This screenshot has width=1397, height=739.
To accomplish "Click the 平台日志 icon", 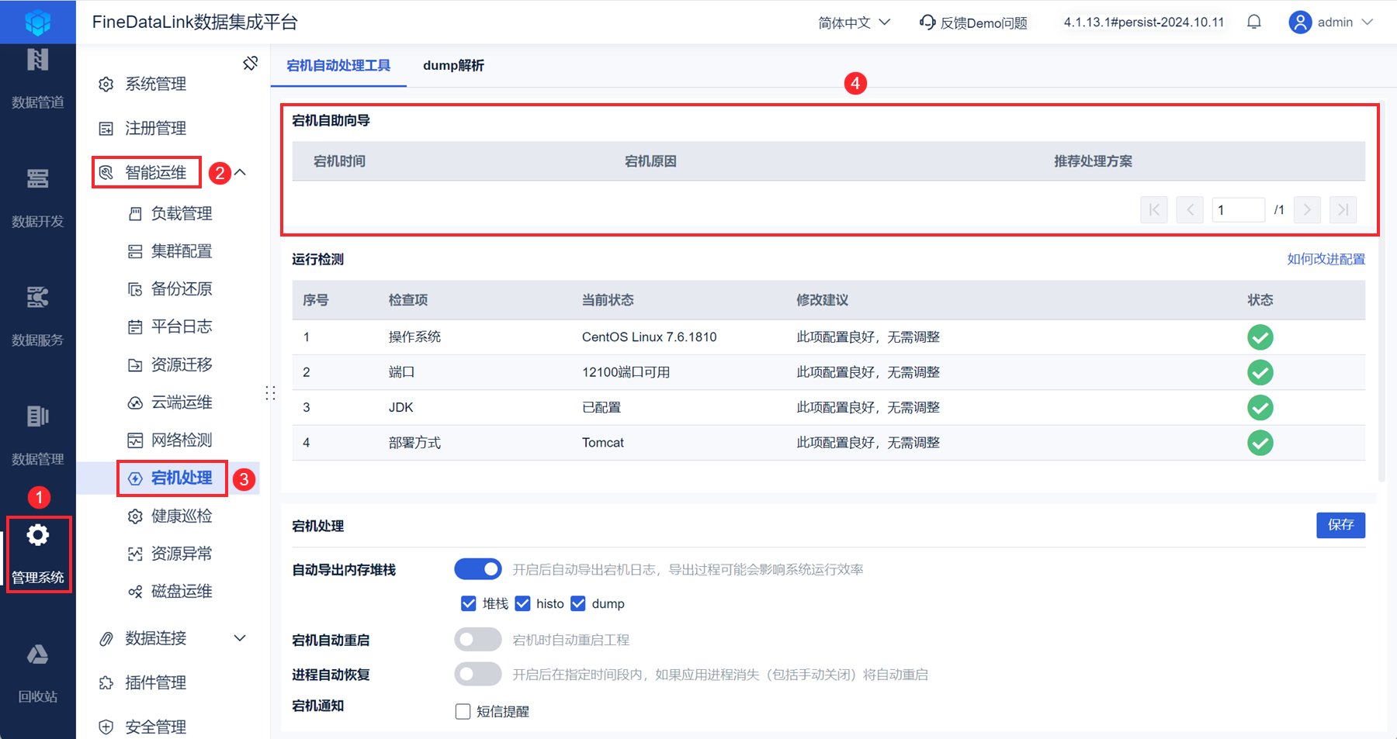I will (135, 326).
